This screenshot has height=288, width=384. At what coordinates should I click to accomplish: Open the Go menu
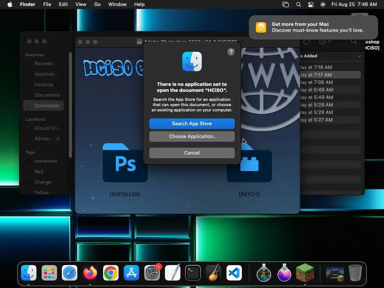pyautogui.click(x=97, y=4)
